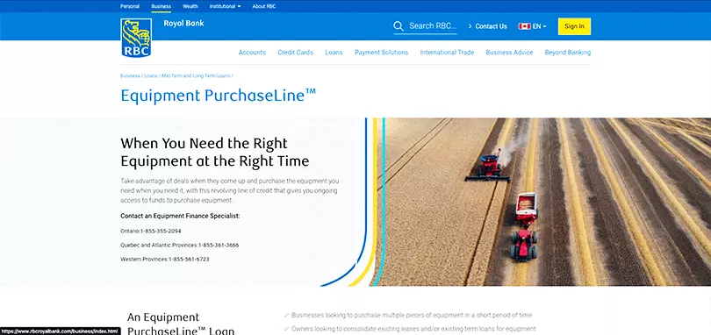Open the Loans navigation menu

pos(334,52)
